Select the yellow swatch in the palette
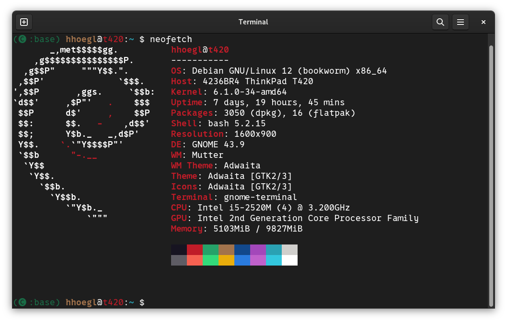Image resolution: width=507 pixels, height=322 pixels. point(226,260)
